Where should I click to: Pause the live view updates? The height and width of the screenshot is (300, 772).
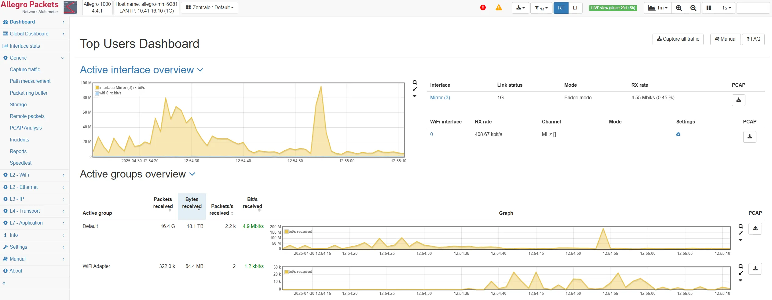click(708, 8)
